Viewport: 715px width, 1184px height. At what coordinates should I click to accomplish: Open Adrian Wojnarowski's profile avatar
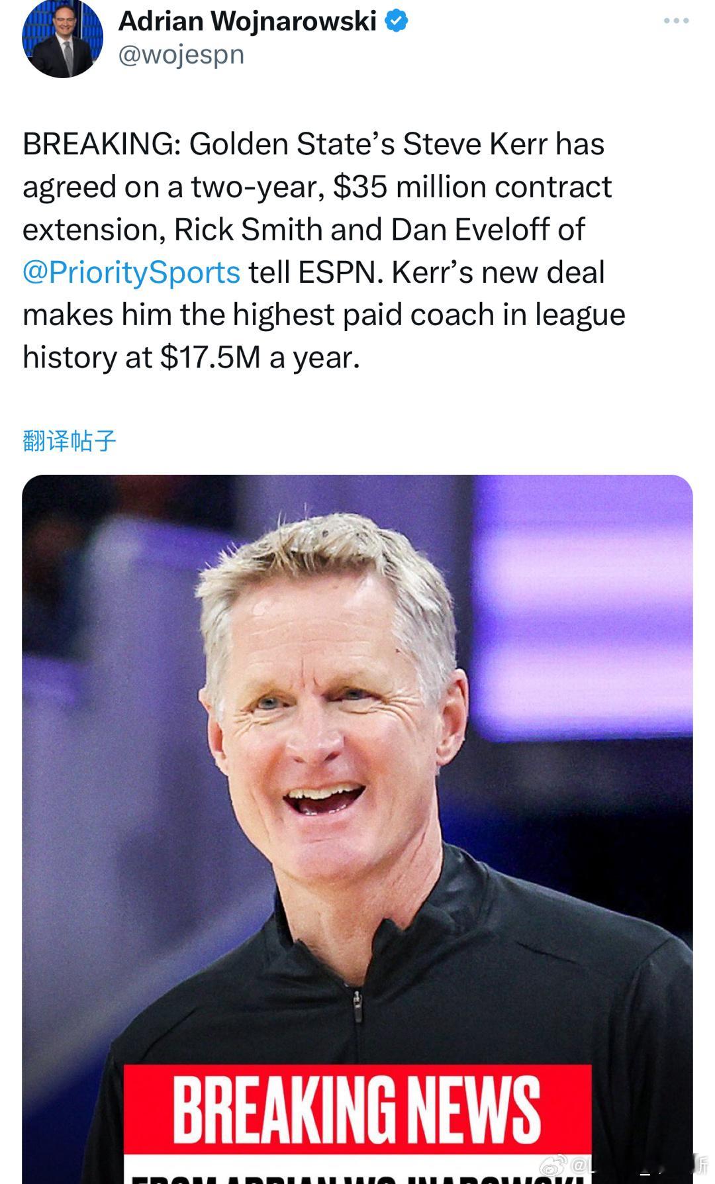coord(62,38)
